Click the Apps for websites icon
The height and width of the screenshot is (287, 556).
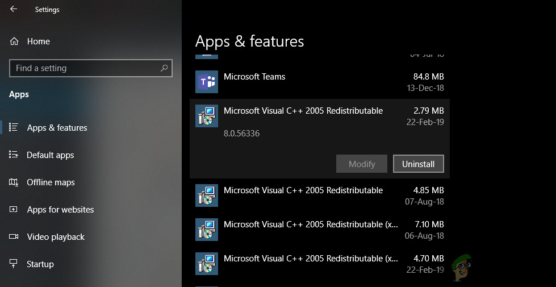point(14,210)
